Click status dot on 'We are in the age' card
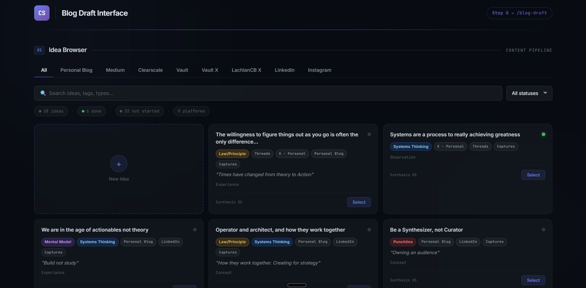Image resolution: width=586 pixels, height=288 pixels. pos(195,230)
